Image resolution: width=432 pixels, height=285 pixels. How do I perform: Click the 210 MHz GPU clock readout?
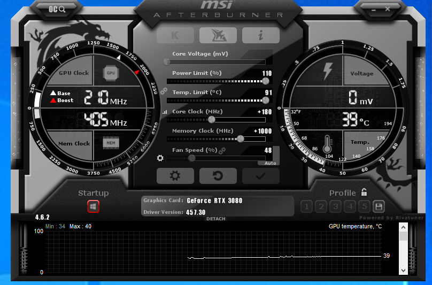coord(105,97)
